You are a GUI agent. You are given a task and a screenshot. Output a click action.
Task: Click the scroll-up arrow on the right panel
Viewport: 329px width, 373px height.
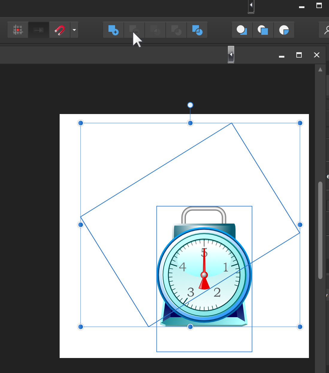[x=320, y=69]
